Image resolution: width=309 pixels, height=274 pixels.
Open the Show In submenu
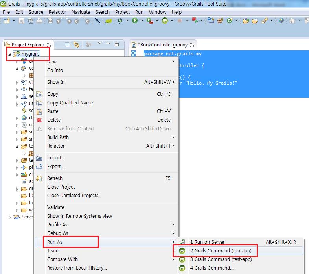107,82
